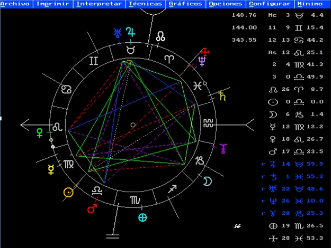Click the yellow Sun symbol on chart
Image resolution: width=331 pixels, height=248 pixels.
click(68, 192)
